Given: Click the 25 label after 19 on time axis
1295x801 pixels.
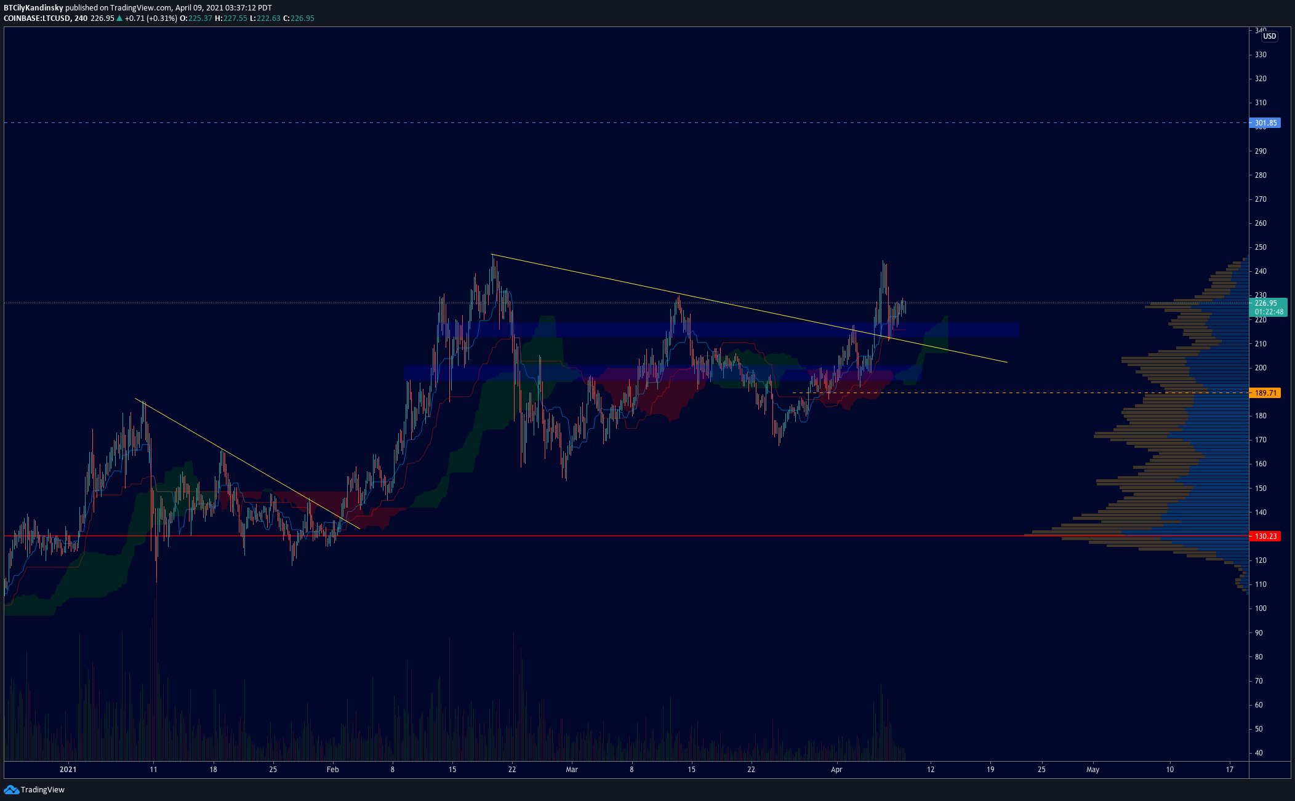Looking at the screenshot, I should pos(1041,770).
